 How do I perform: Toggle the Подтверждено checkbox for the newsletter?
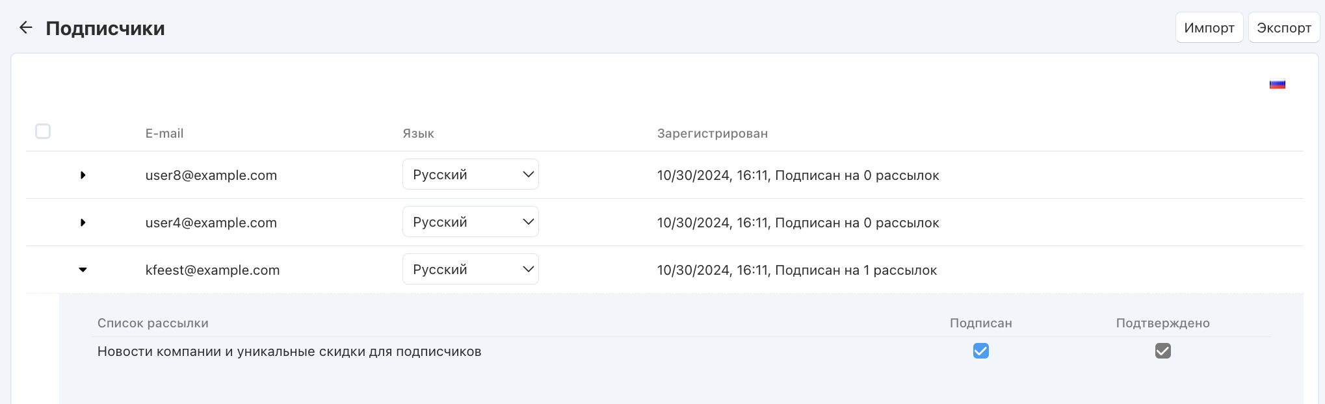coord(1162,351)
